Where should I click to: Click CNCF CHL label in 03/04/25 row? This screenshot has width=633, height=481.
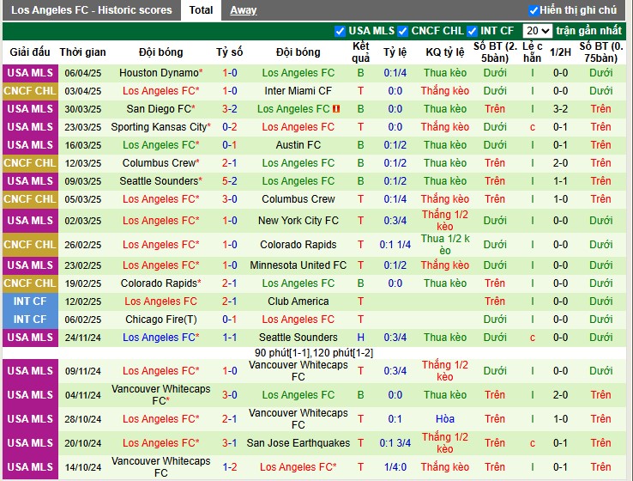coord(30,91)
